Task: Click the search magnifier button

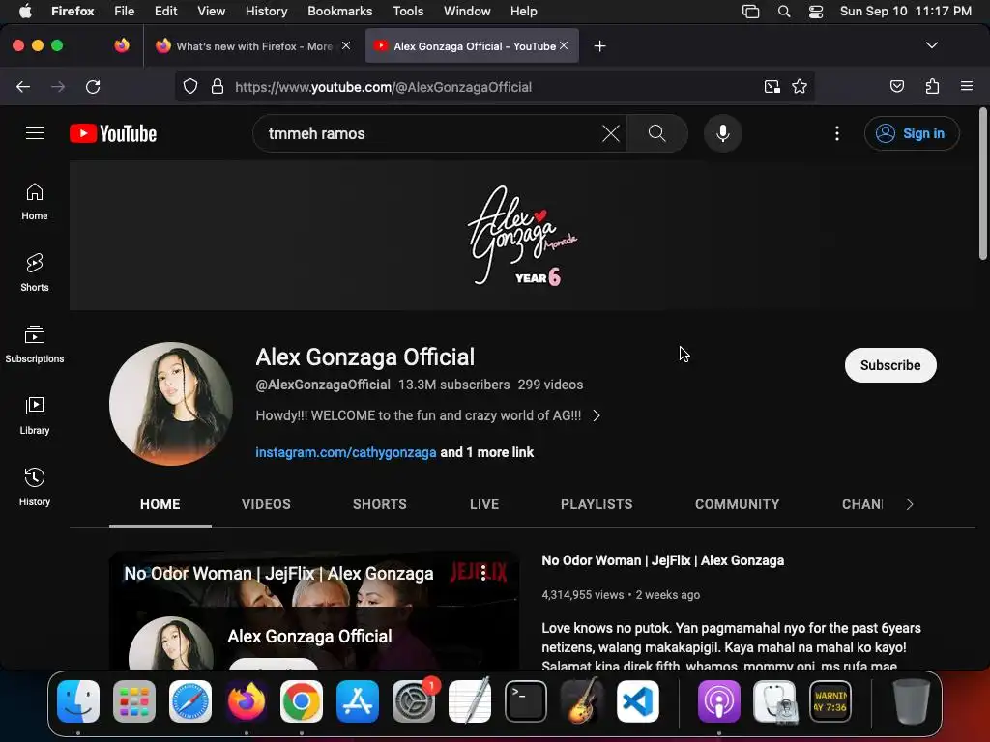Action: coord(656,133)
